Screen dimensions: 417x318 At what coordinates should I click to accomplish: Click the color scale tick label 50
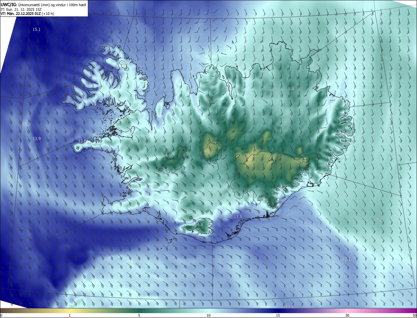coord(414,316)
